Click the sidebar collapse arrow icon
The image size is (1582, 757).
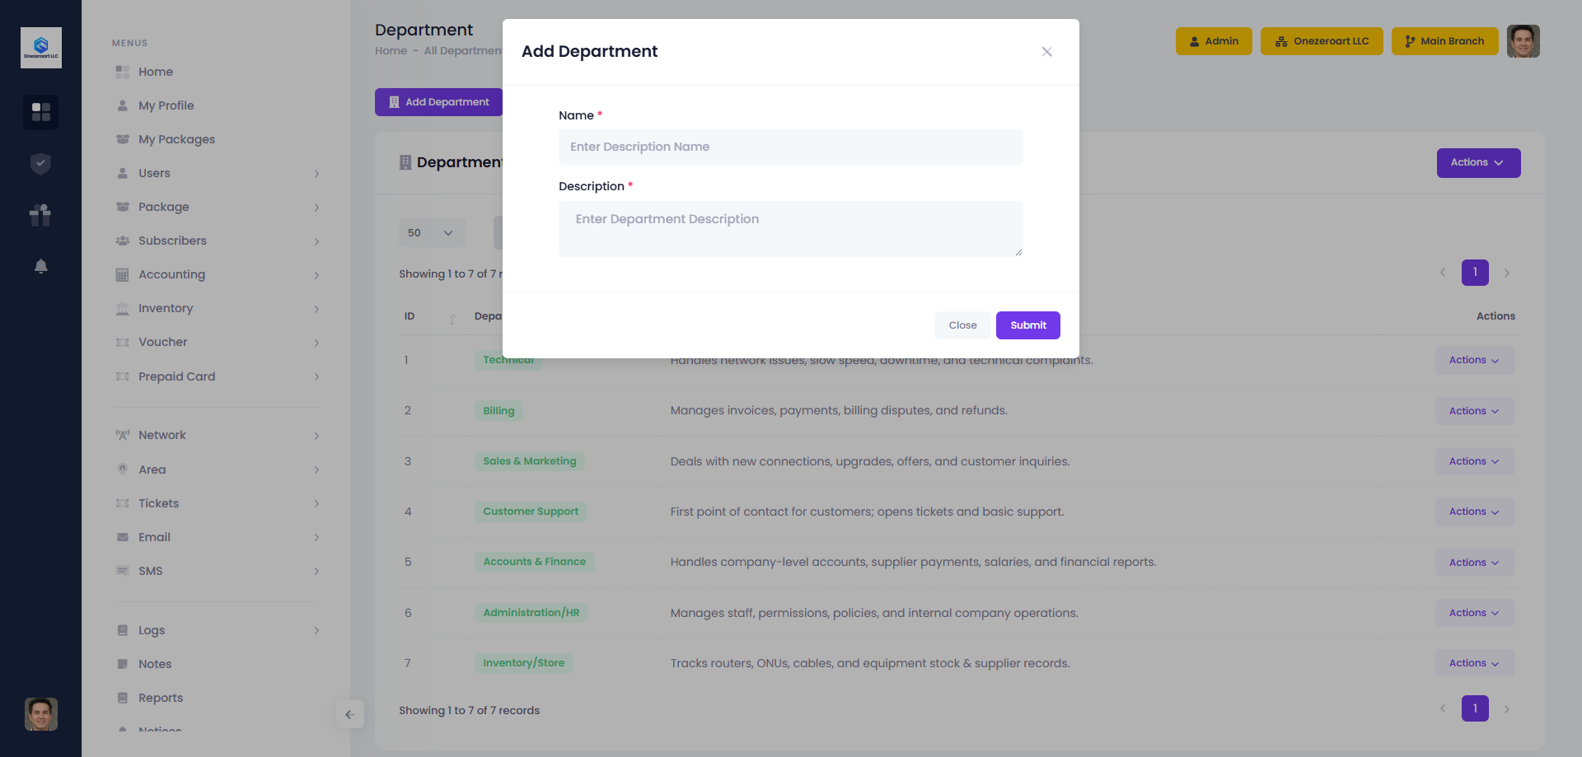pos(349,714)
